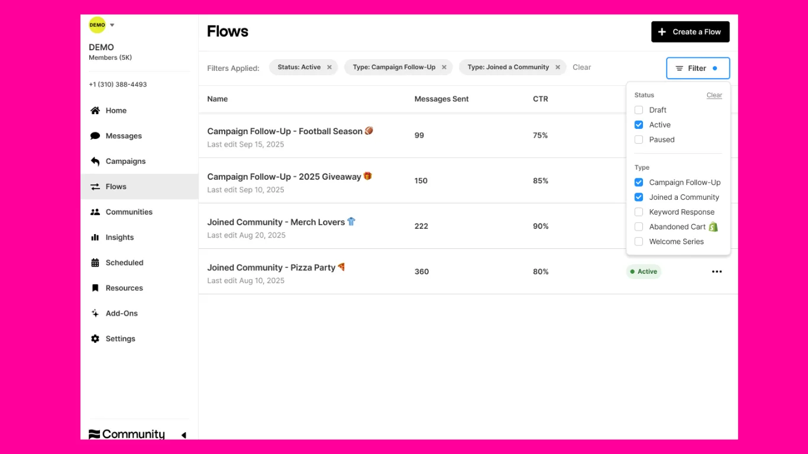Open Messages via the speech bubble icon
The height and width of the screenshot is (454, 808).
pyautogui.click(x=95, y=136)
